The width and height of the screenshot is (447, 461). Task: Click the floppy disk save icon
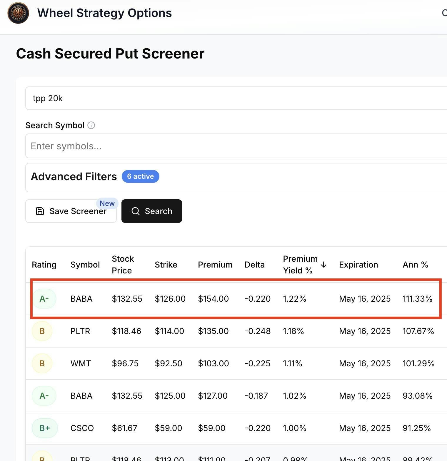(40, 211)
